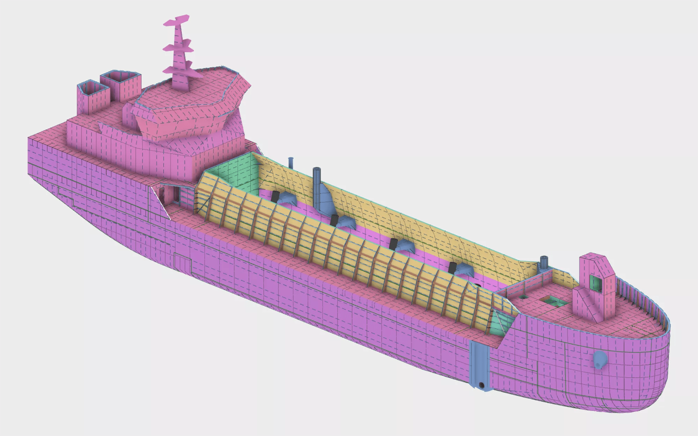Select the small blue pipe behind the aft bulkhead

[x=291, y=163]
